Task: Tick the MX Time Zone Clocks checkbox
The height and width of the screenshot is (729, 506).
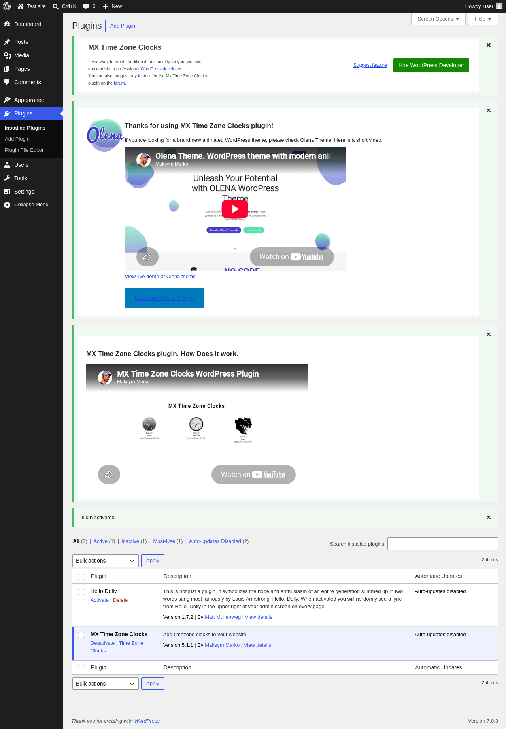Action: [x=81, y=635]
